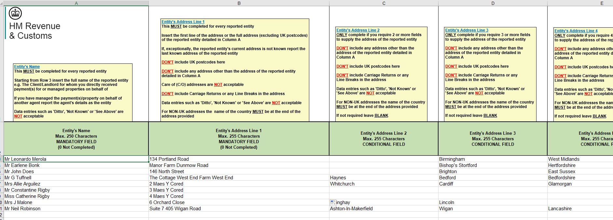Select cell 'Brighton'

(x=493, y=172)
